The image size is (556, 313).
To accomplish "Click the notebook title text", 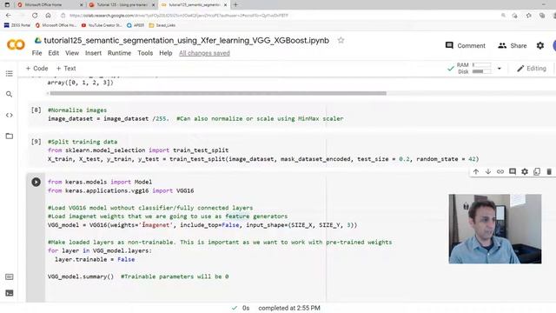I will [187, 40].
